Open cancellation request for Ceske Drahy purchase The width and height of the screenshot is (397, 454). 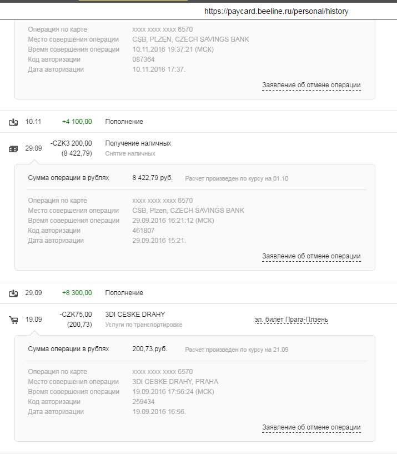(311, 427)
